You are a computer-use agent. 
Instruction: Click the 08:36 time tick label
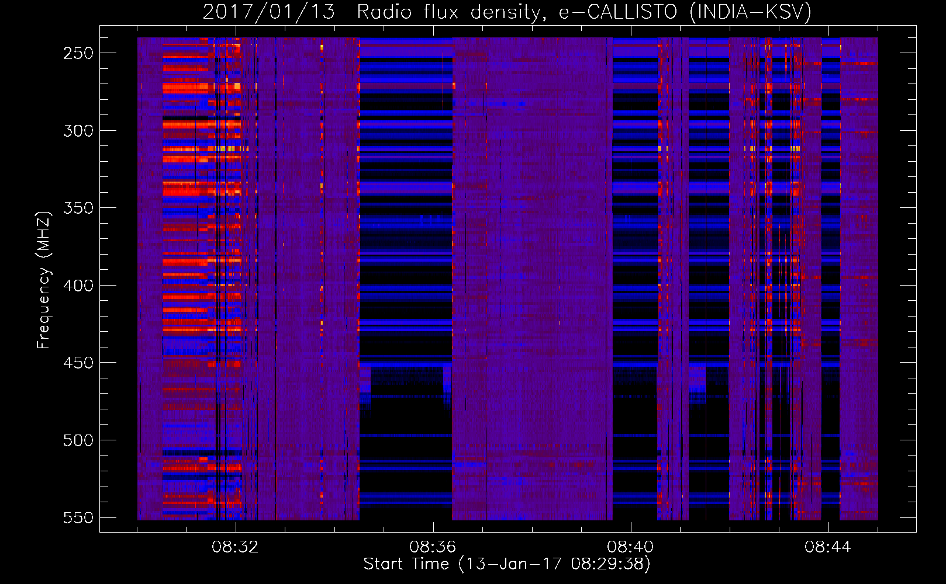click(433, 547)
